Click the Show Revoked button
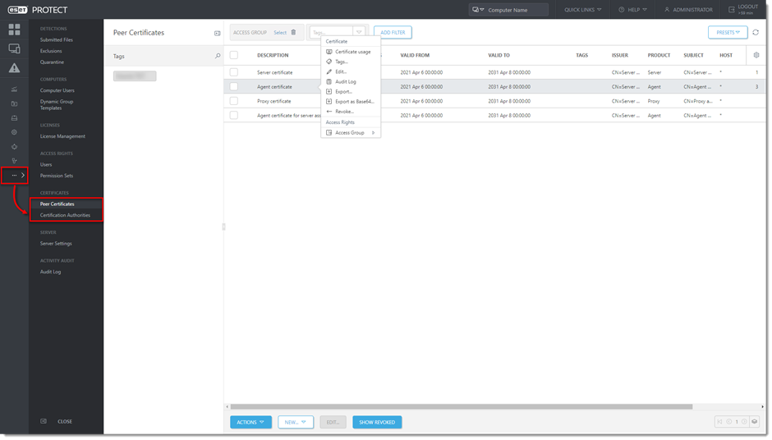 [x=377, y=422]
